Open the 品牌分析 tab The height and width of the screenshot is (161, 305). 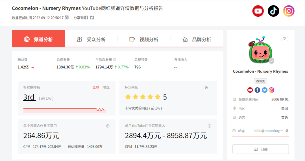coord(197,39)
